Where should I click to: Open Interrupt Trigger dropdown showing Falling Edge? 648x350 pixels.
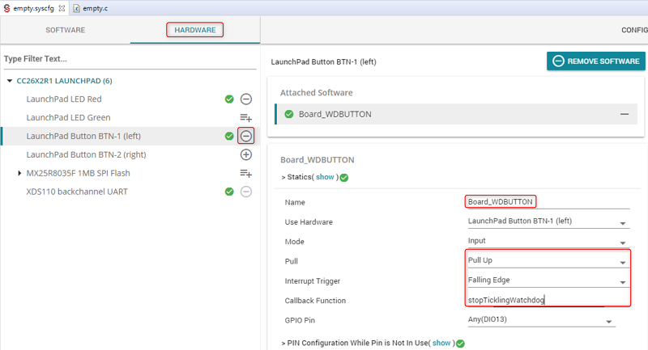click(x=623, y=281)
